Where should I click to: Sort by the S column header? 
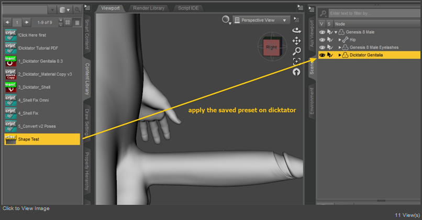coord(329,24)
